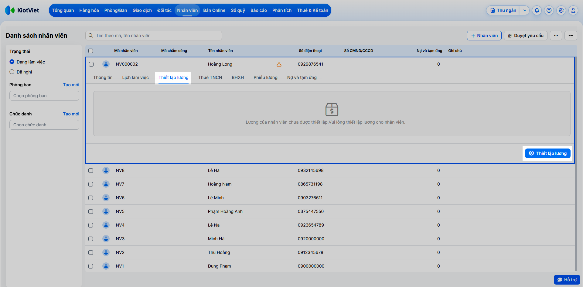Check the box for employee NV7
583x287 pixels.
click(91, 184)
